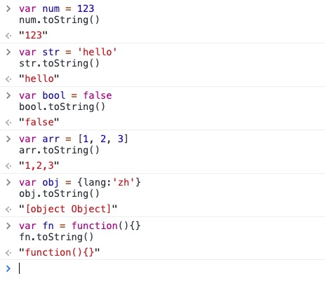Click the output arrow next to "[object Object]"

click(x=8, y=209)
